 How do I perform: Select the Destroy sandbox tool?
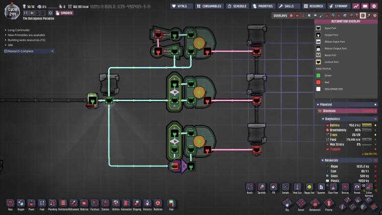345,188
